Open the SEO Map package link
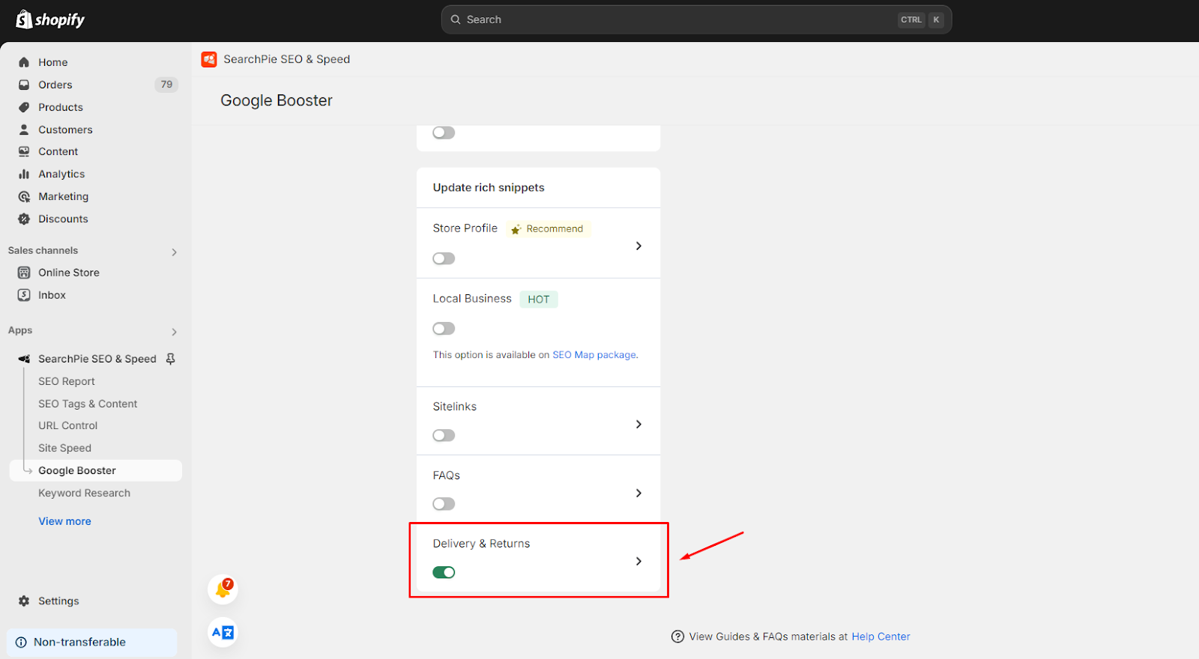The height and width of the screenshot is (659, 1199). [x=594, y=355]
